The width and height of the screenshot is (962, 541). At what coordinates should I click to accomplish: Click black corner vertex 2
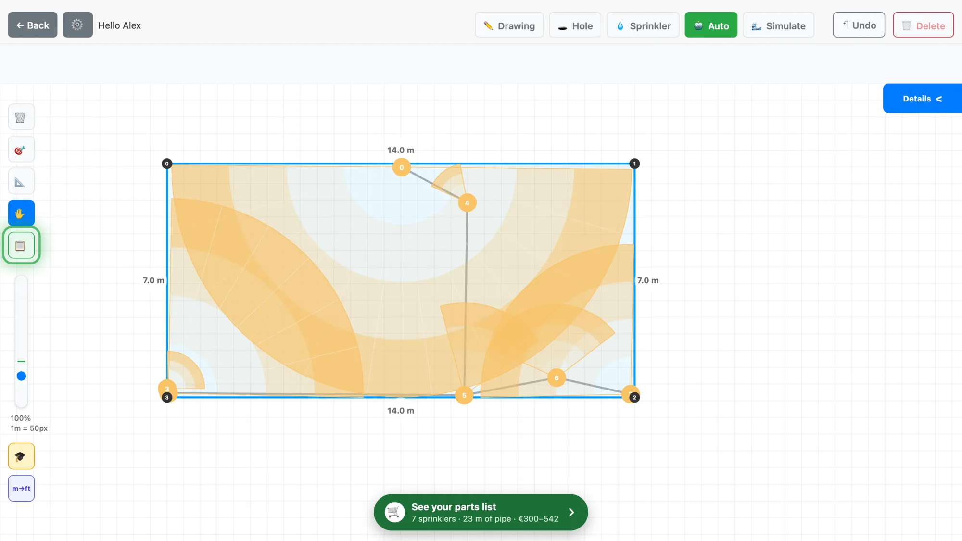(x=634, y=397)
